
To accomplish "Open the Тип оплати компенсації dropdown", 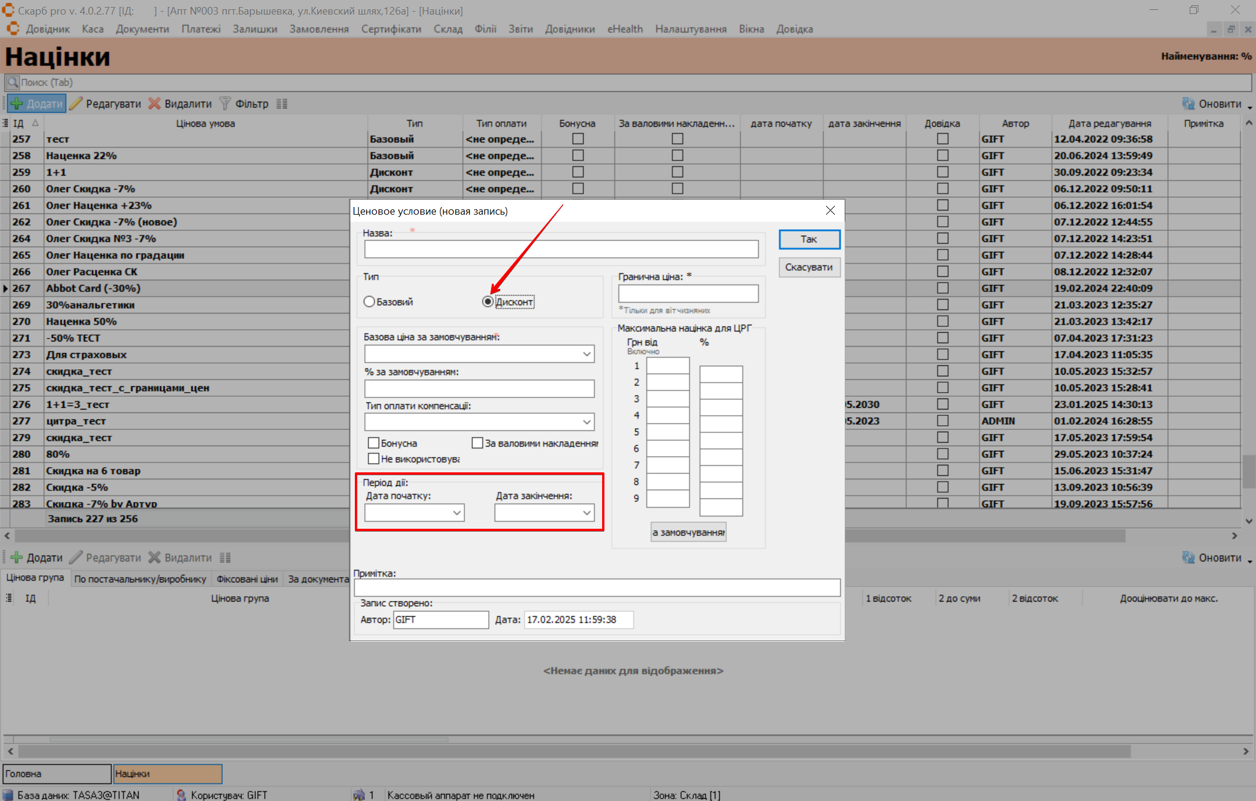I will pos(586,422).
